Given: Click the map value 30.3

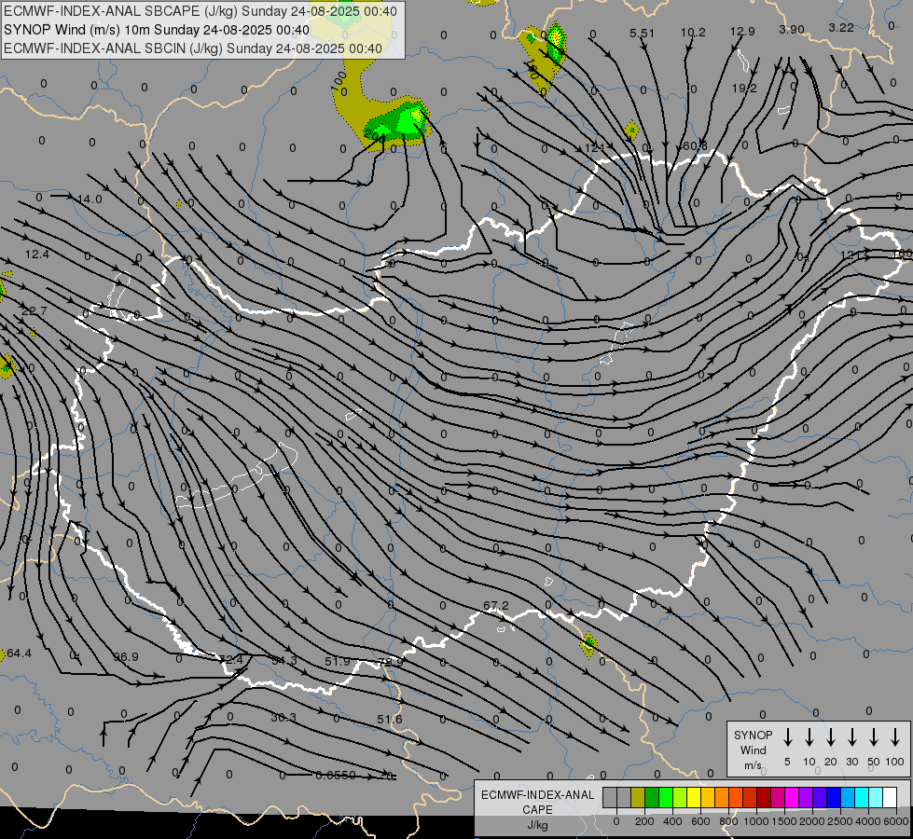Looking at the screenshot, I should coord(284,718).
